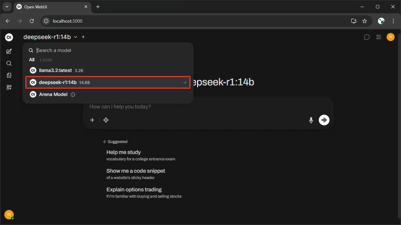Screen dimensions: 401x225
Task: Select llama3.2:latest model
Action: [x=108, y=70]
